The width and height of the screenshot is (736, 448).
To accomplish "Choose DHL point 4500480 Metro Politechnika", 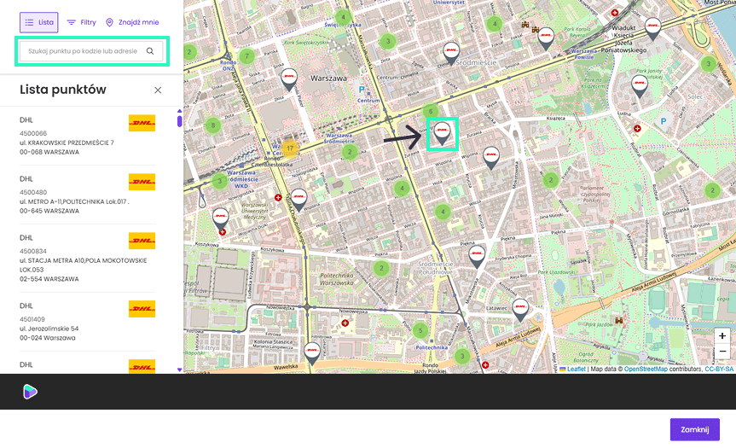I will 85,195.
